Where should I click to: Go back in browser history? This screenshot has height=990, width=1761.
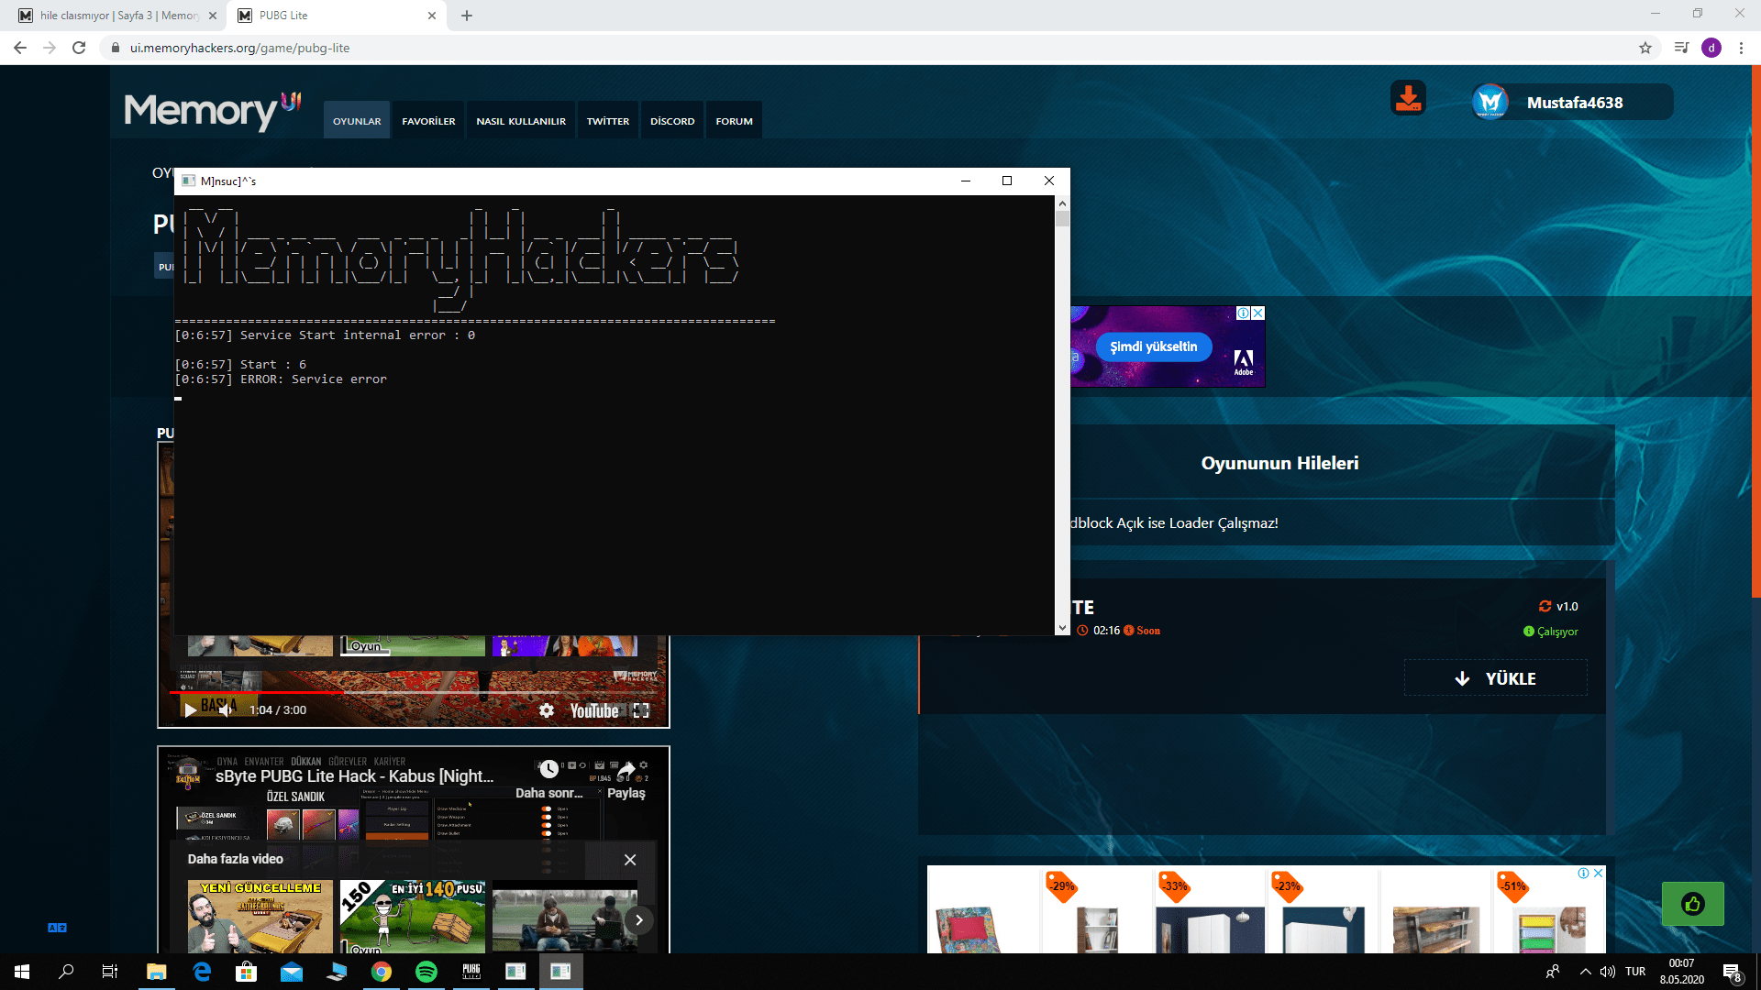point(20,48)
